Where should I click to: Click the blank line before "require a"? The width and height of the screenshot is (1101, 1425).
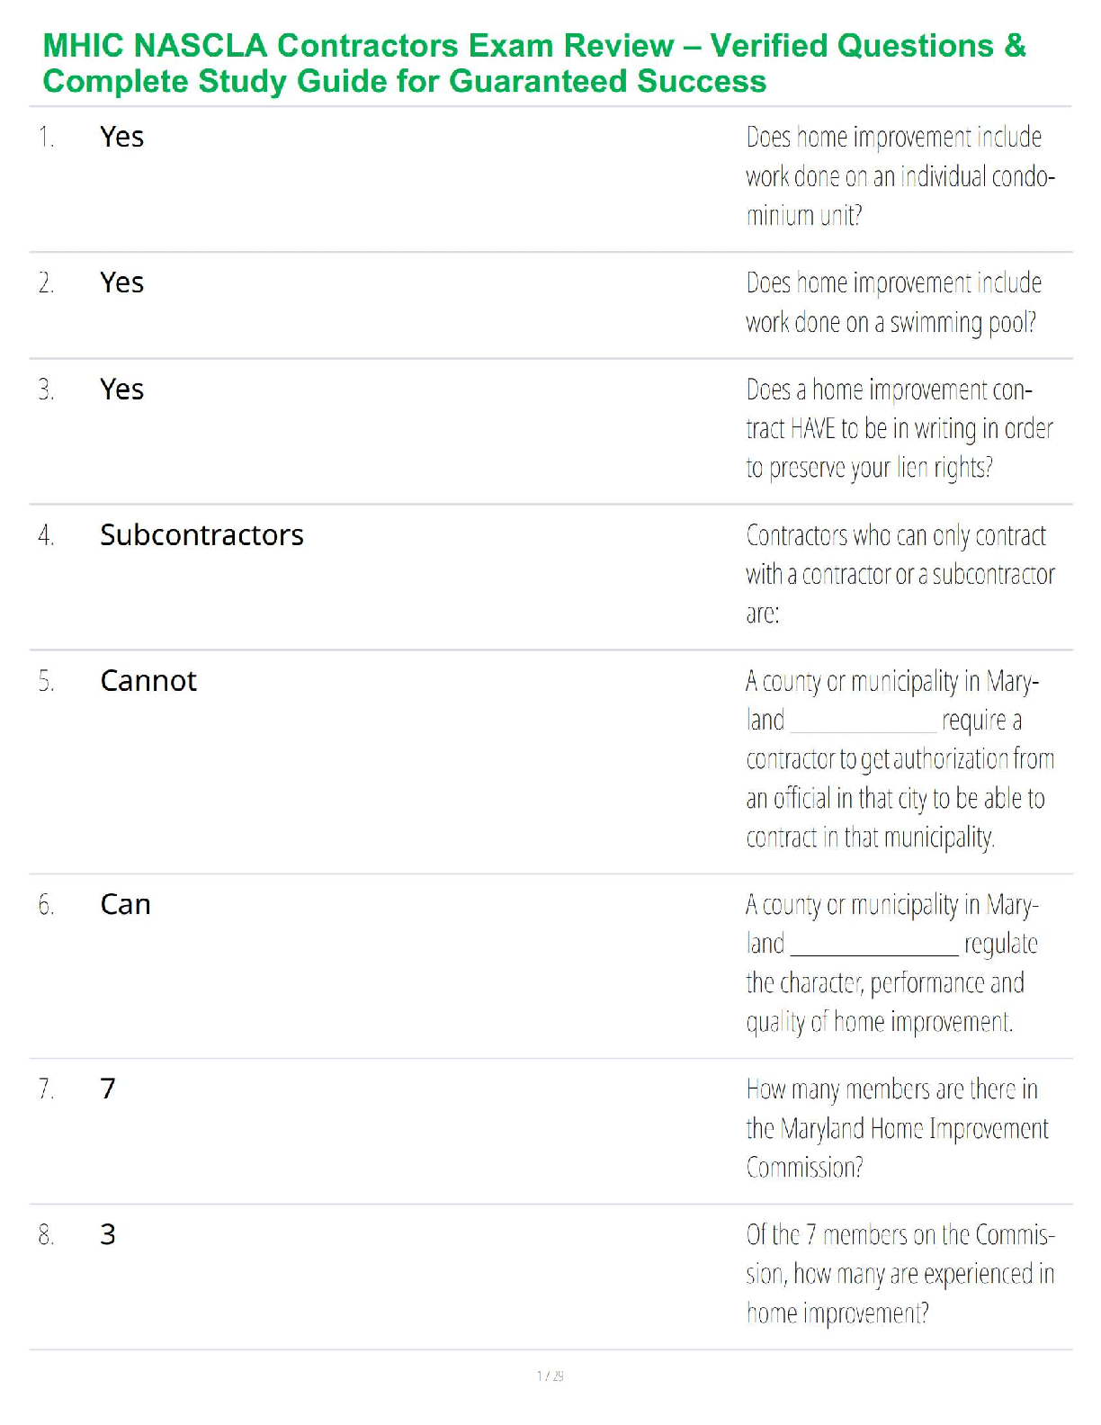click(x=863, y=722)
